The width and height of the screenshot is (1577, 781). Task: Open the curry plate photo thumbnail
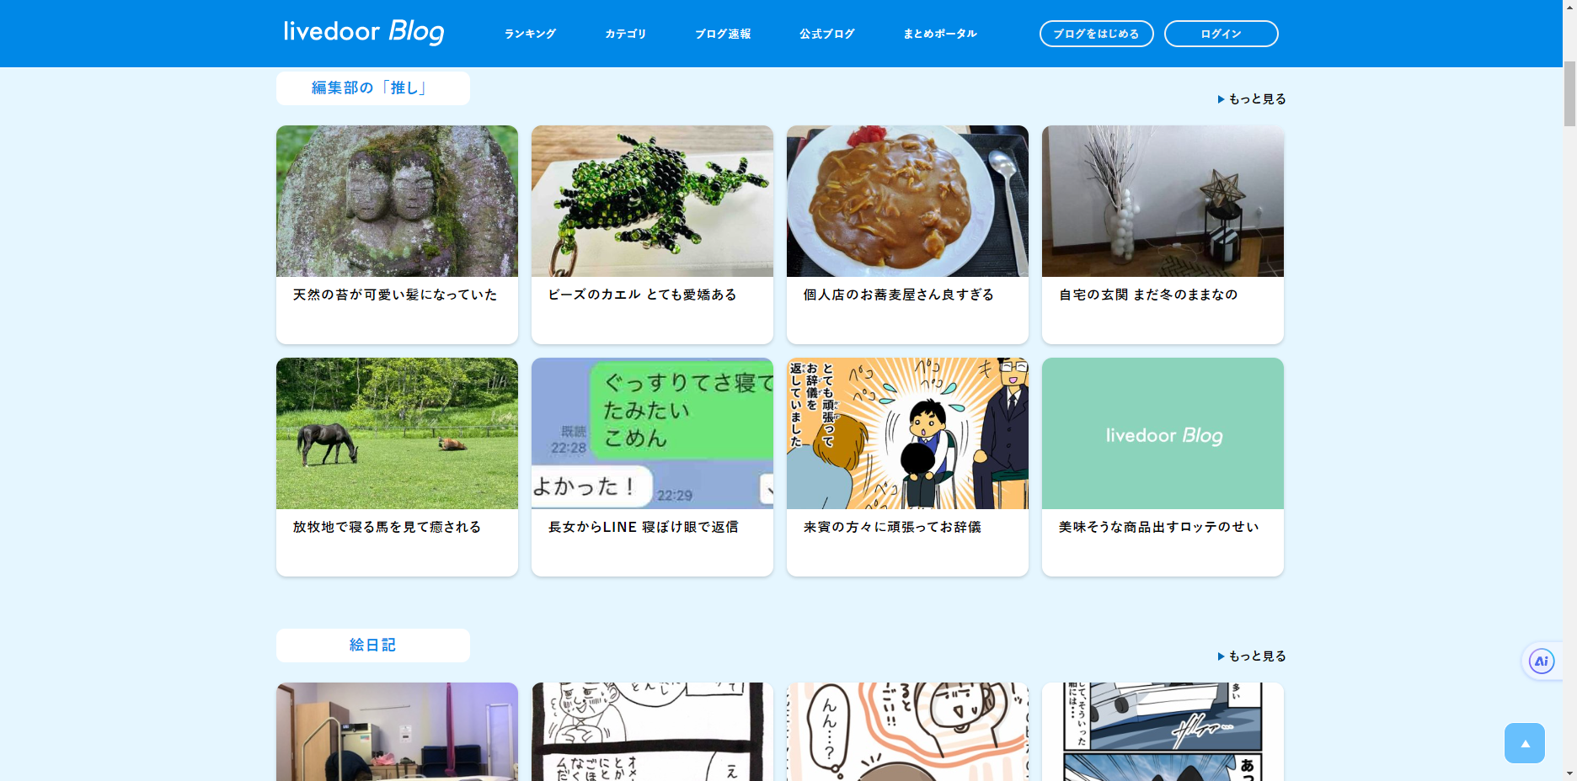coord(907,201)
